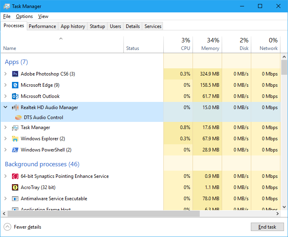Switch to the Performance tab
The width and height of the screenshot is (288, 237).
coord(42,26)
